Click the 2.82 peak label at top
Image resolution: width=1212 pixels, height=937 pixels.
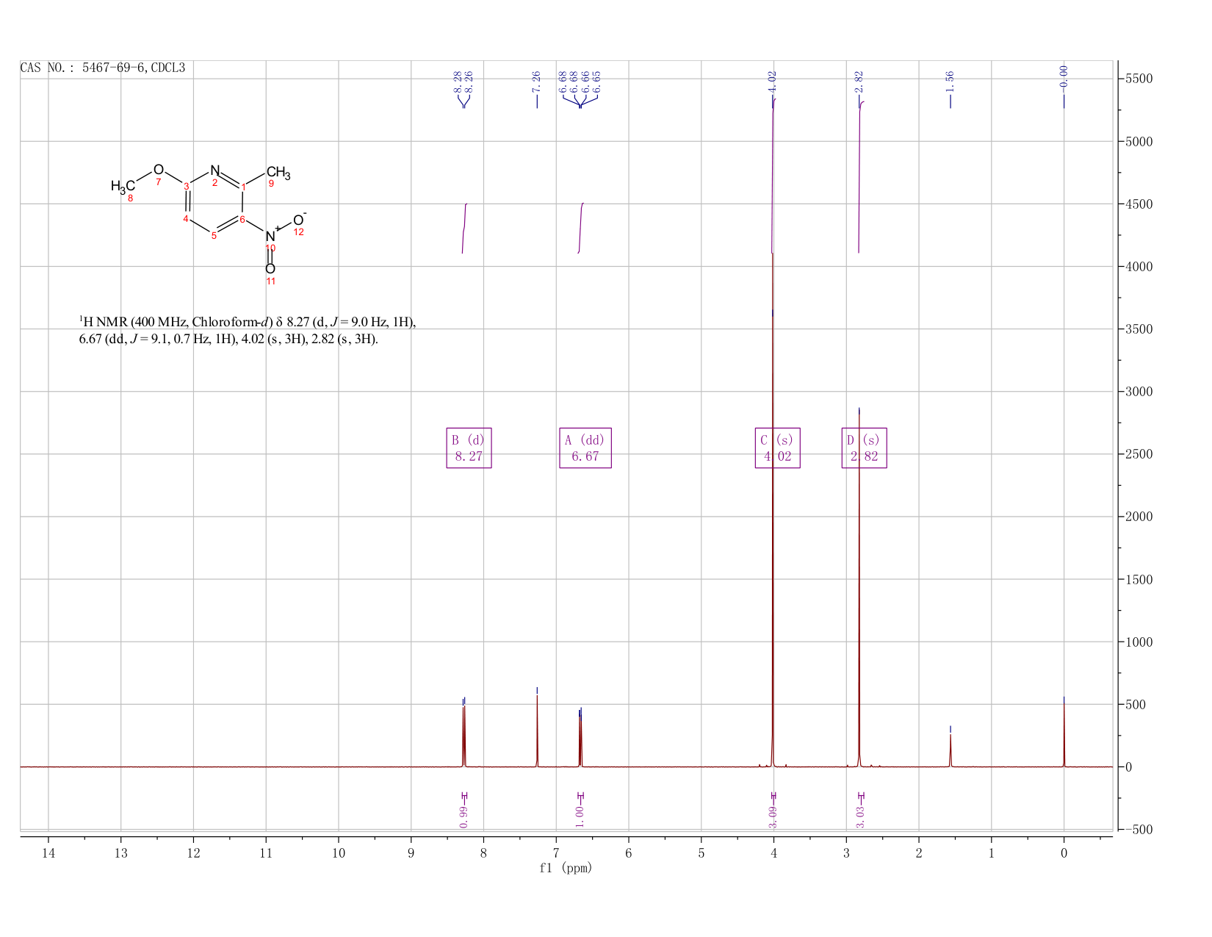pos(859,81)
